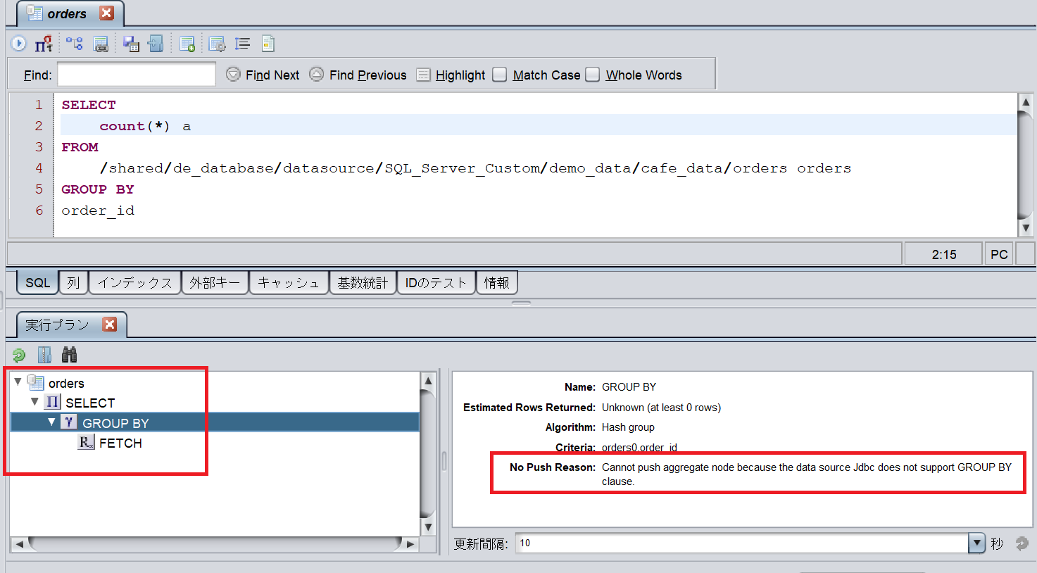Click SQL editor scrollbar up arrow
Viewport: 1037px width, 573px height.
tap(1026, 102)
